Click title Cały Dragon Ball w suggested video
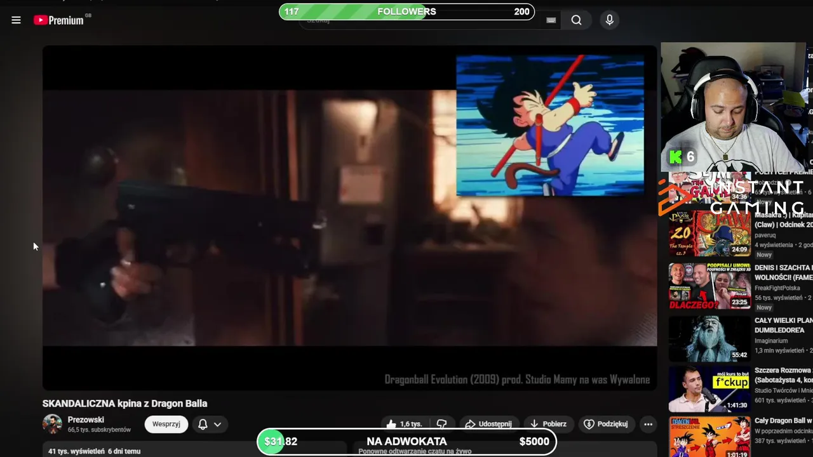Image resolution: width=813 pixels, height=457 pixels. [x=783, y=421]
